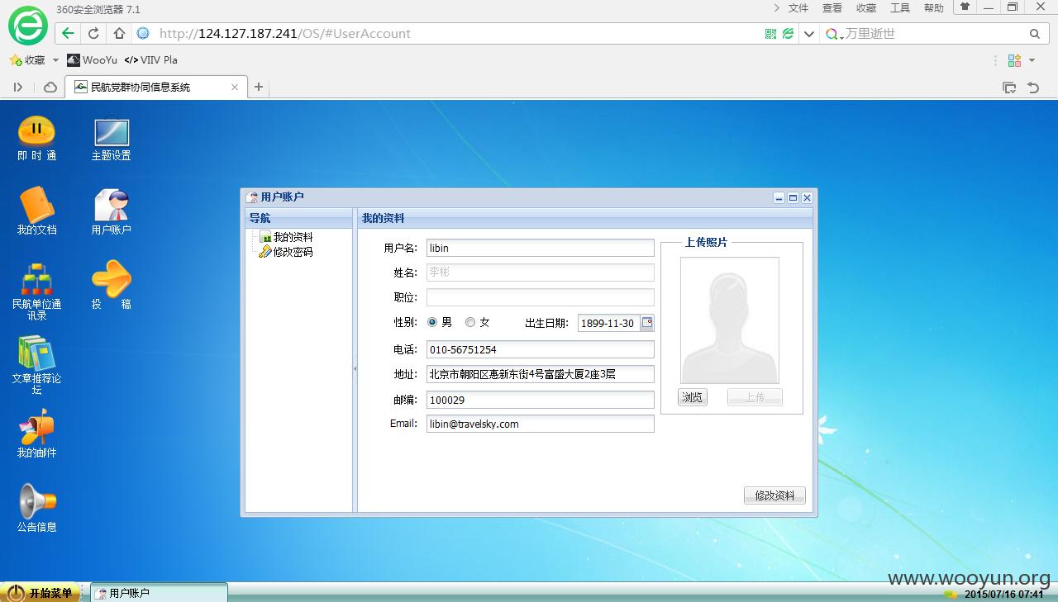This screenshot has width=1058, height=602.
Task: Open the 收藏 menu in menu bar
Action: point(866,7)
